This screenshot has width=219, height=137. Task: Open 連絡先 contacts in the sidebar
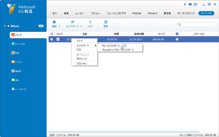point(16,71)
